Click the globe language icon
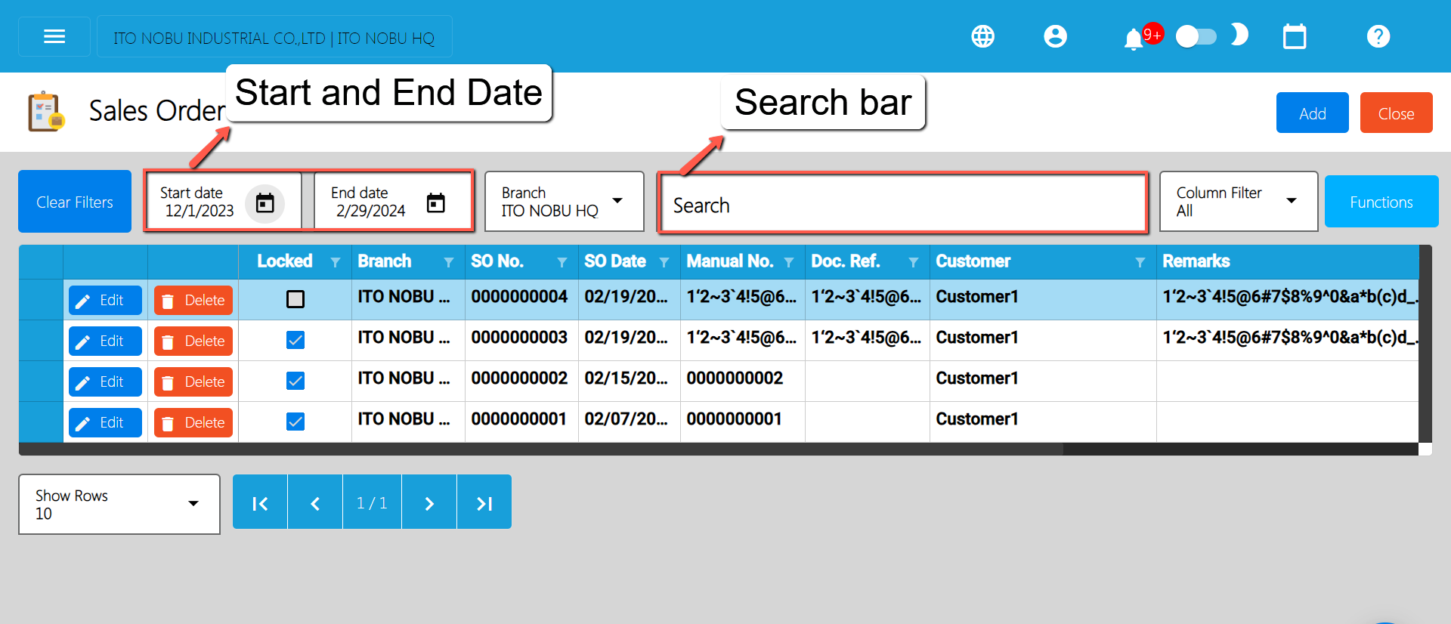Image resolution: width=1451 pixels, height=624 pixels. point(982,36)
